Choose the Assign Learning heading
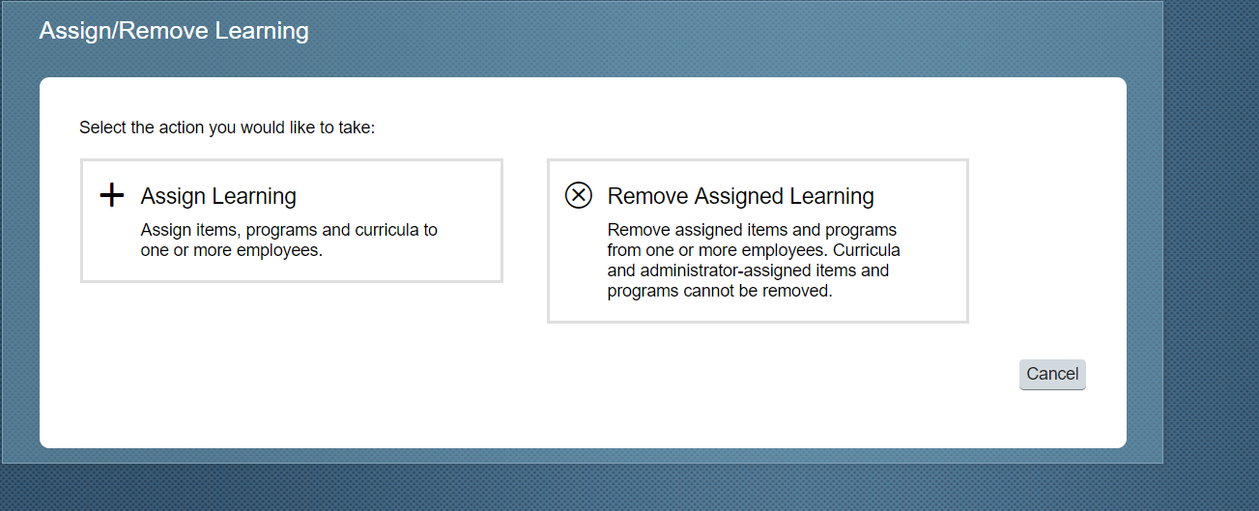 click(218, 196)
